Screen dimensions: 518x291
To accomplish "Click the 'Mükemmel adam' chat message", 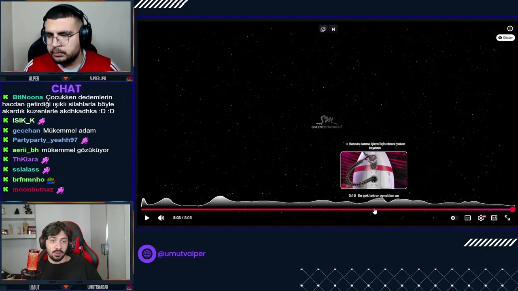I will tap(69, 131).
